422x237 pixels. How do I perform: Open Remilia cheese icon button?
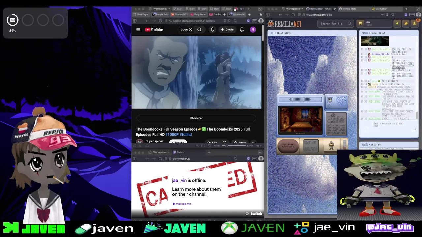tap(406, 23)
